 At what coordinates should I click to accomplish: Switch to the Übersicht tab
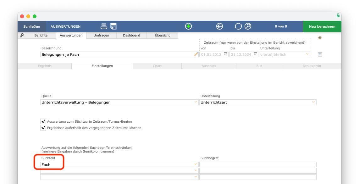tap(162, 35)
